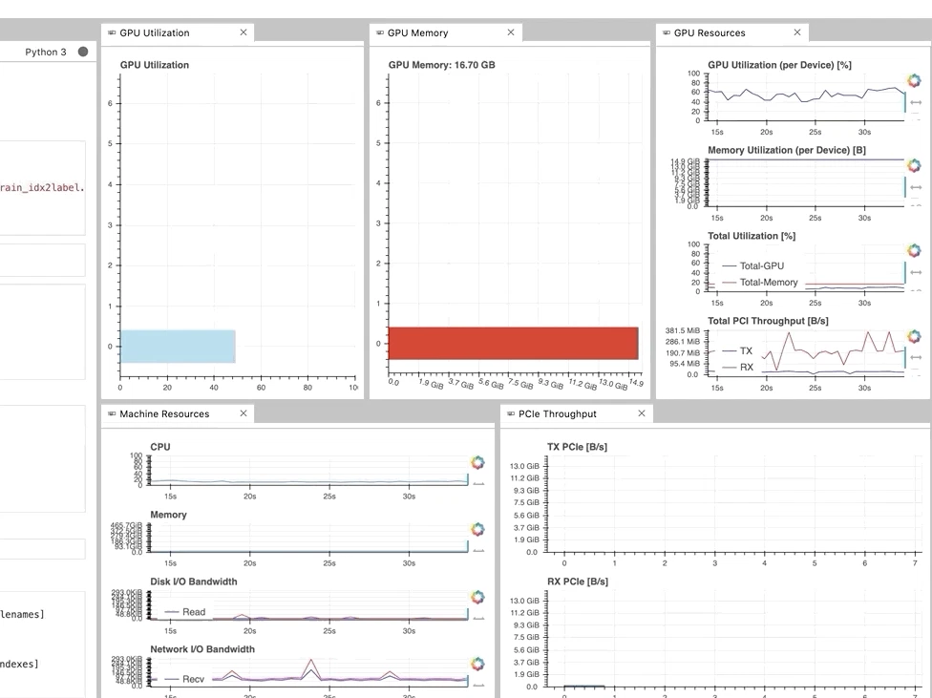Image resolution: width=932 pixels, height=698 pixels.
Task: Click the blue GPU utilization bar
Action: pos(178,347)
